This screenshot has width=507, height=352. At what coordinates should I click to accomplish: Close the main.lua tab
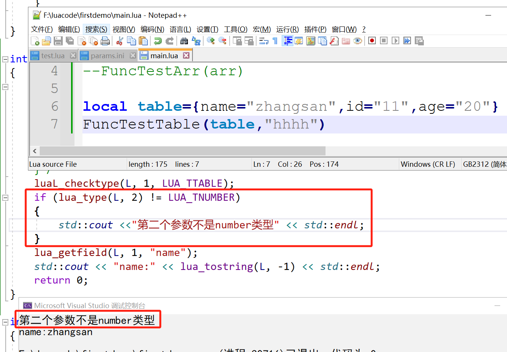tap(186, 56)
